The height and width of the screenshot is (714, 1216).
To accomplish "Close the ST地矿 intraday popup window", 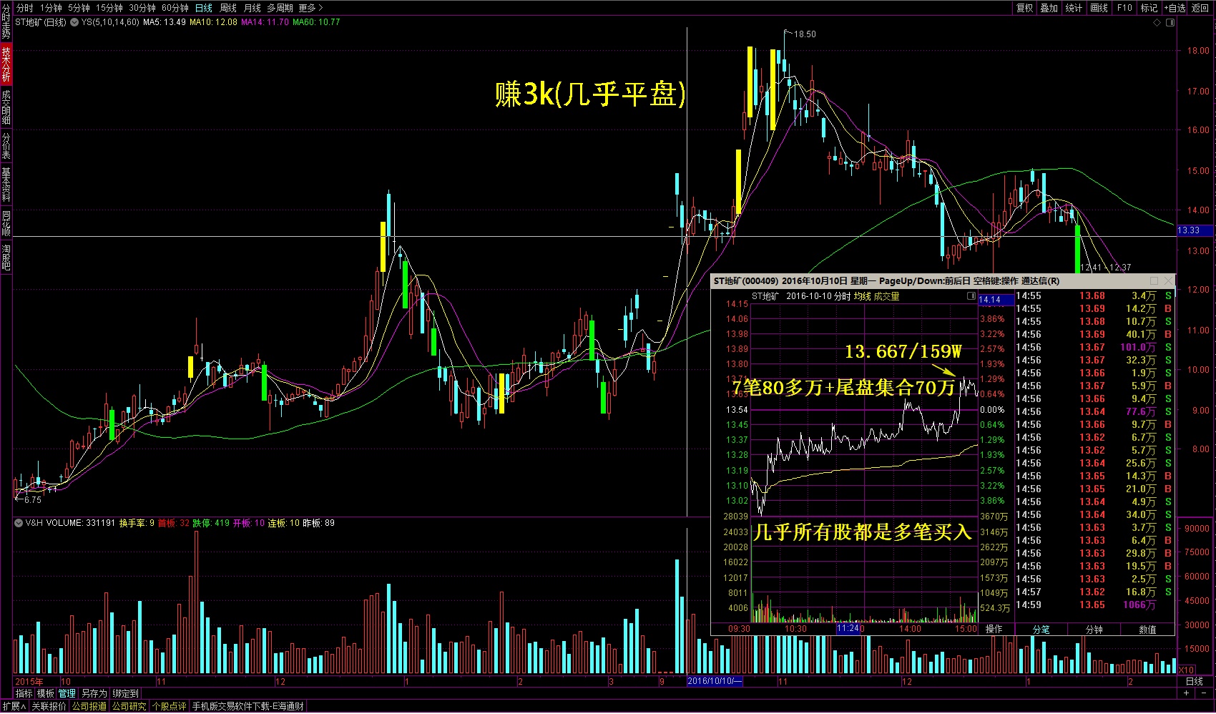I will 1168,280.
